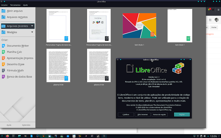Click Créditos button in About dialog
The image size is (221, 138).
126,115
